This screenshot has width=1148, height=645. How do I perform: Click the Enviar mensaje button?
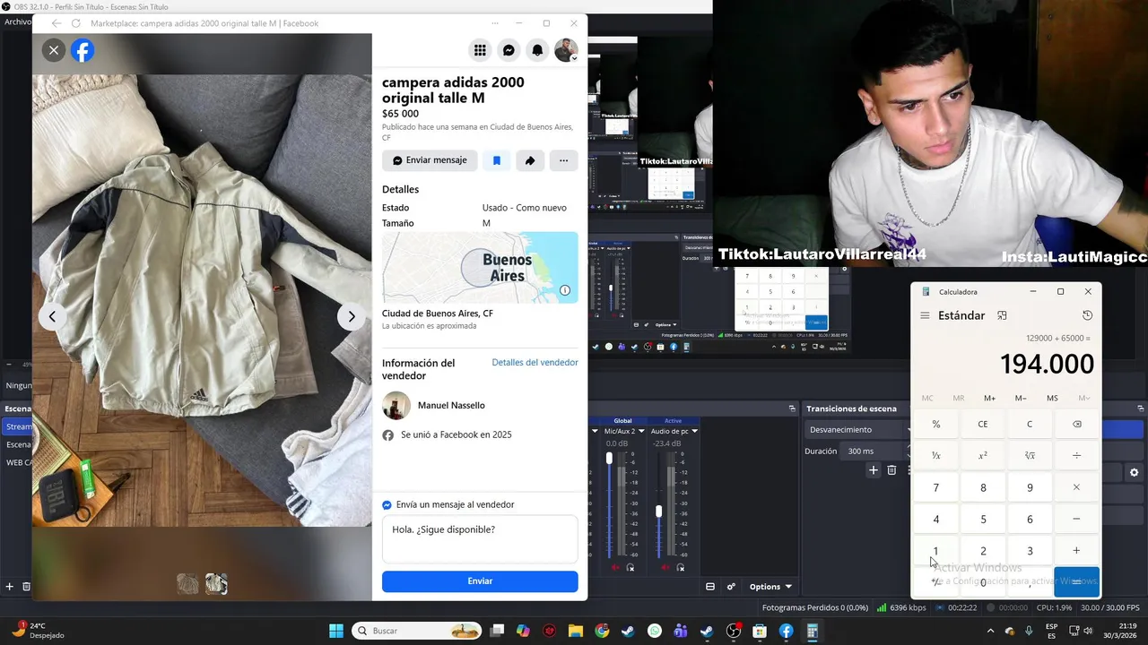coord(430,160)
